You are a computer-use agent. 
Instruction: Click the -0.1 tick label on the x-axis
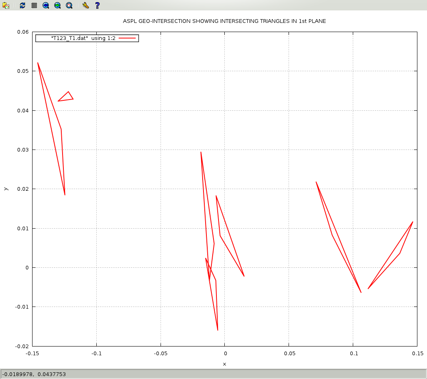pyautogui.click(x=96, y=354)
